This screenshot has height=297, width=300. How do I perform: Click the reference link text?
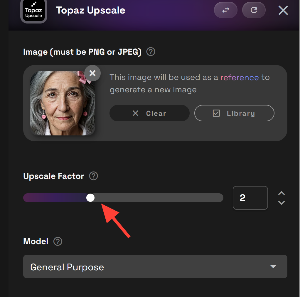coord(240,78)
